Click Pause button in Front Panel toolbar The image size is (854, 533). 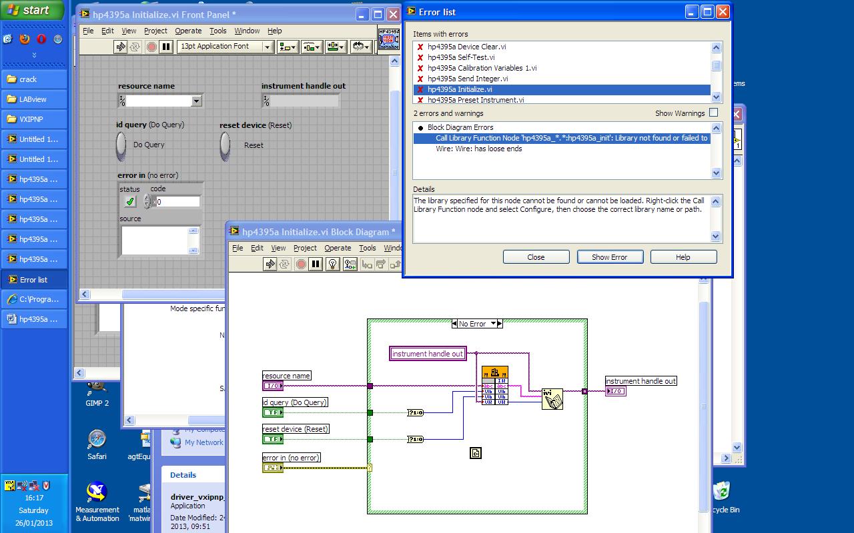pyautogui.click(x=166, y=47)
